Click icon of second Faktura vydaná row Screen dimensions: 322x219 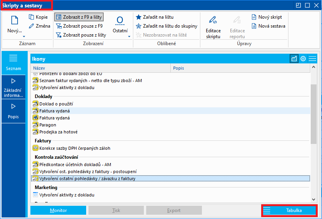click(35, 118)
